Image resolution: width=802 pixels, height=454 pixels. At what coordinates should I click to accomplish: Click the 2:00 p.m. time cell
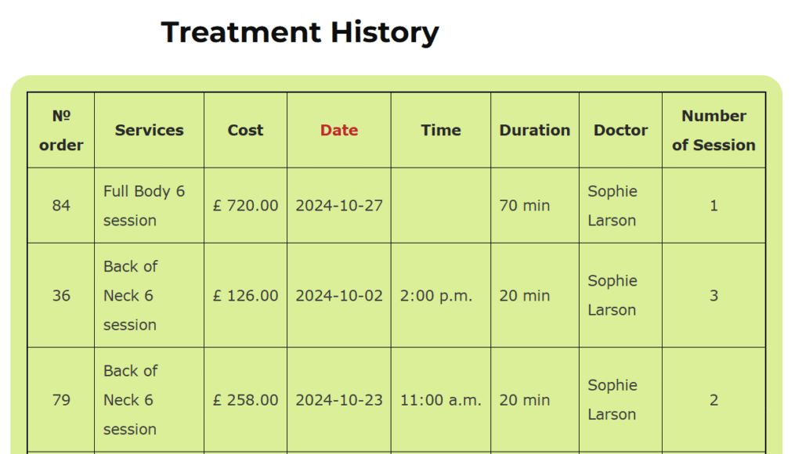[x=436, y=296]
